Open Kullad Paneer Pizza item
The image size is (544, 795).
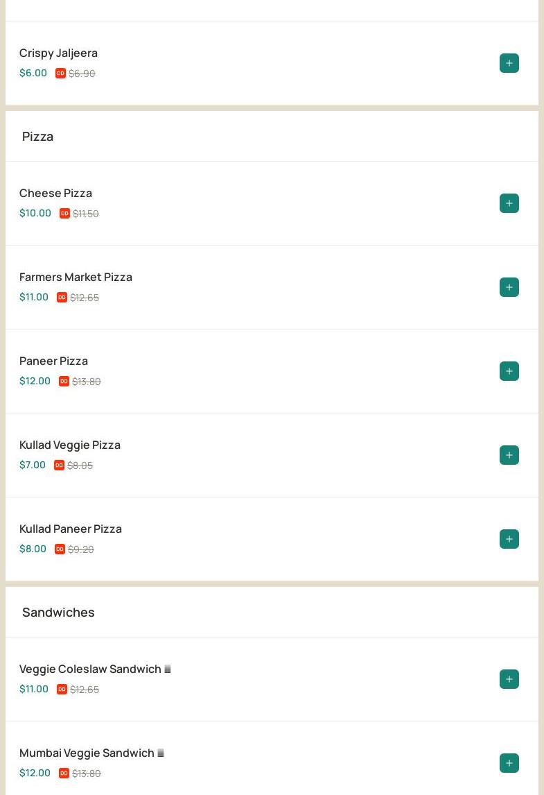tap(70, 529)
